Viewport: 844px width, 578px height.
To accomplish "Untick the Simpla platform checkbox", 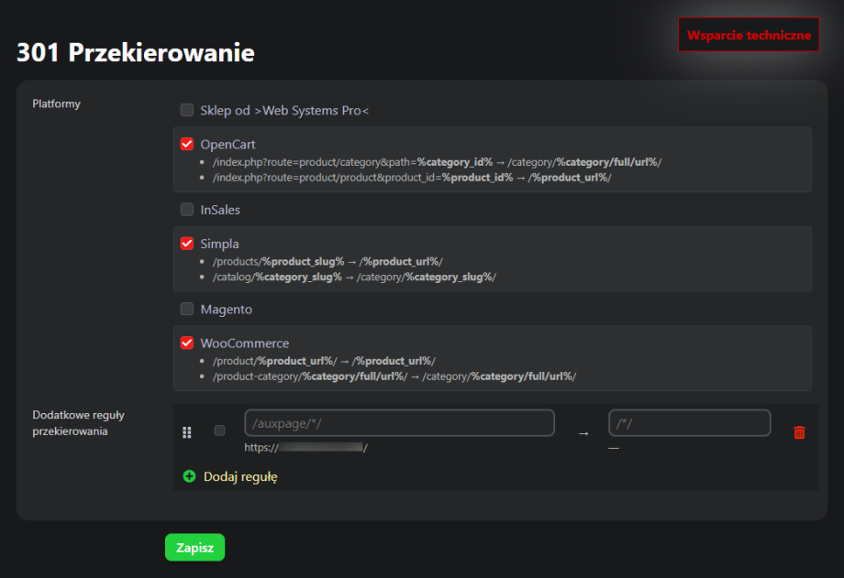I will [187, 245].
